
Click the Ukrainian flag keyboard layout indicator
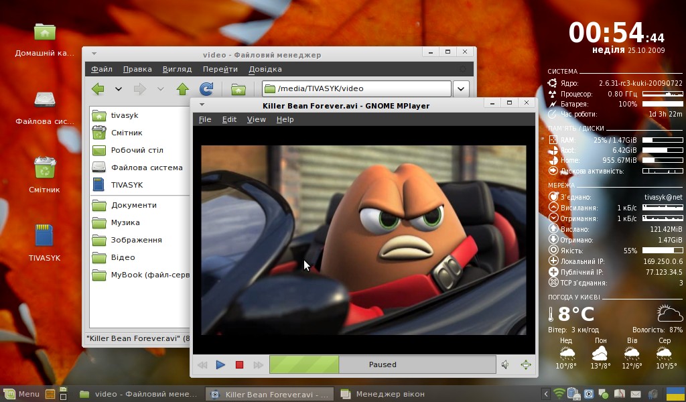[x=675, y=394]
